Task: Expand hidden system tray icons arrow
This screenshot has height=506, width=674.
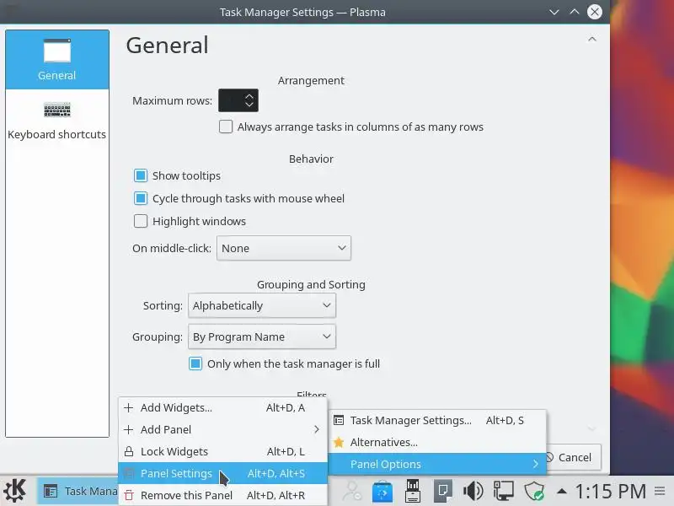Action: pos(561,492)
